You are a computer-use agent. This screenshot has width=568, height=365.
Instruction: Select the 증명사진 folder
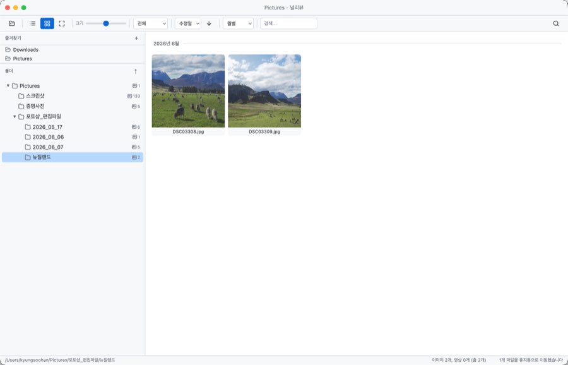pos(73,106)
